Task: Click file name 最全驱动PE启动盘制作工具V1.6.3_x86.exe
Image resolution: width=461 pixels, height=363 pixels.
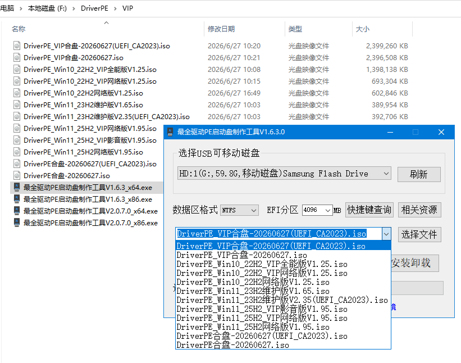Action: pos(88,199)
